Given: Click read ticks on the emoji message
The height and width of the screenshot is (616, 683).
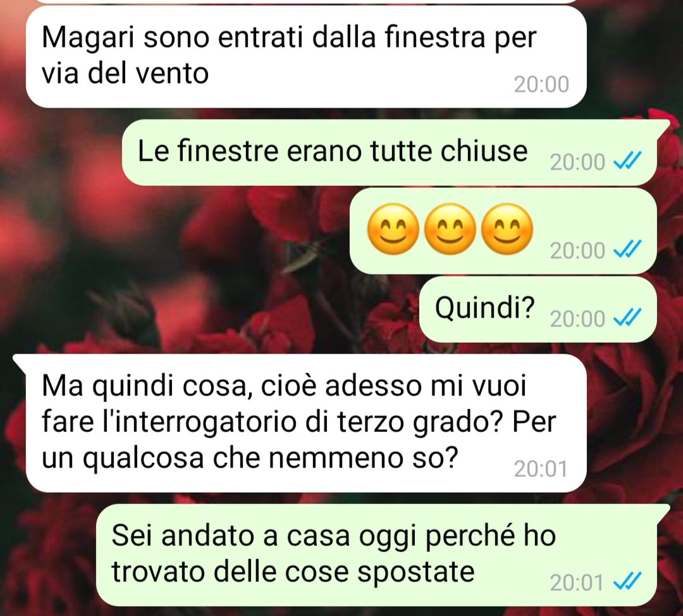Looking at the screenshot, I should pos(627,250).
